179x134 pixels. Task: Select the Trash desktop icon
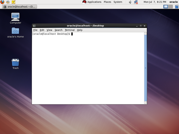(16, 64)
